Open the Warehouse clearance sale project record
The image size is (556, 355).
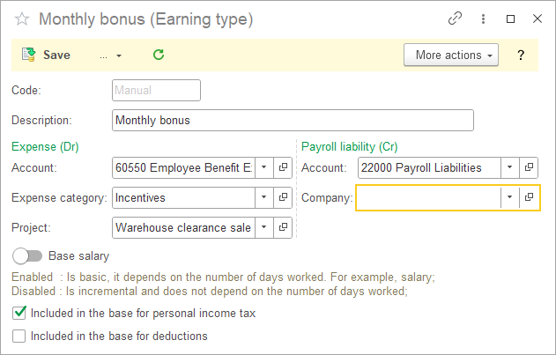tap(283, 227)
